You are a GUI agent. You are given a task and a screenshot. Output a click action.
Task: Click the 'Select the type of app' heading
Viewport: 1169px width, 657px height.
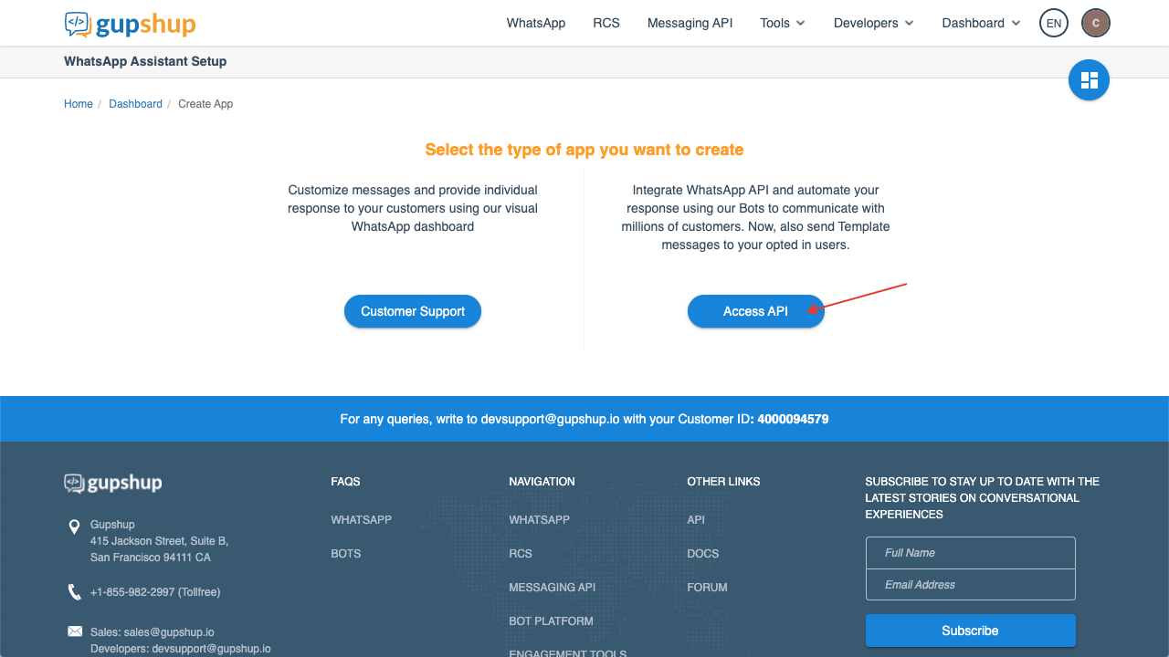tap(584, 150)
